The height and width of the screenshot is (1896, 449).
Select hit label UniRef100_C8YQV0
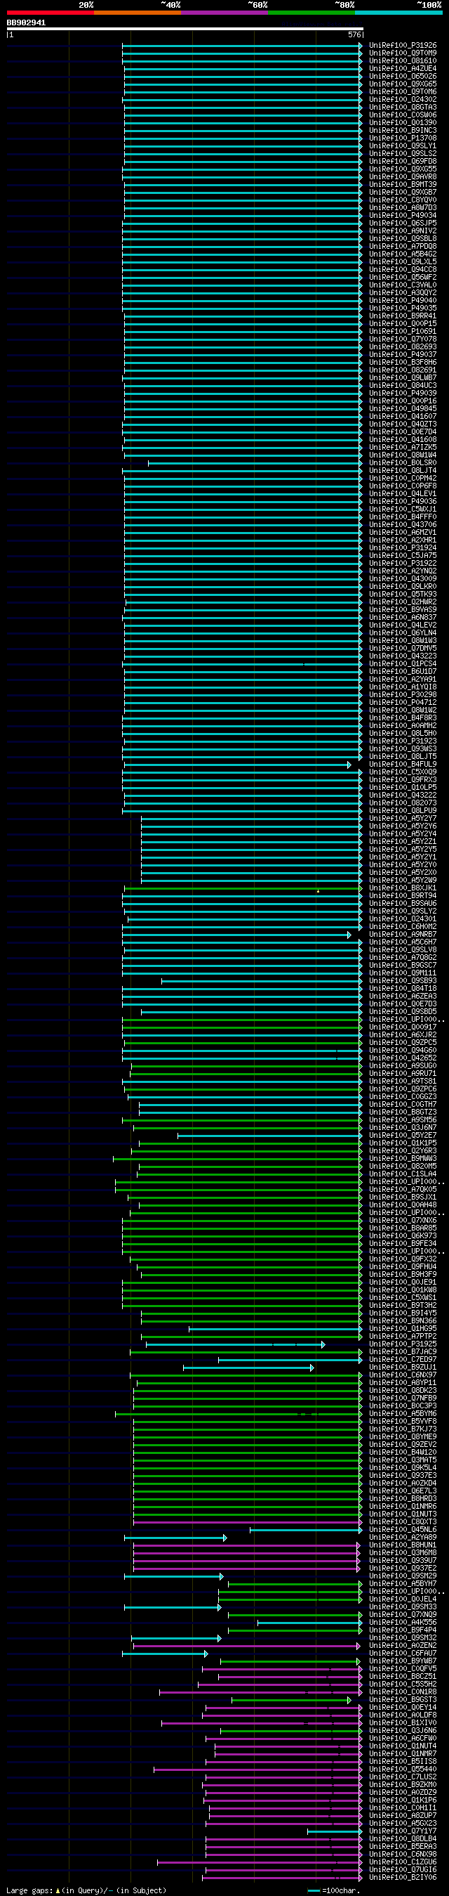[x=403, y=200]
